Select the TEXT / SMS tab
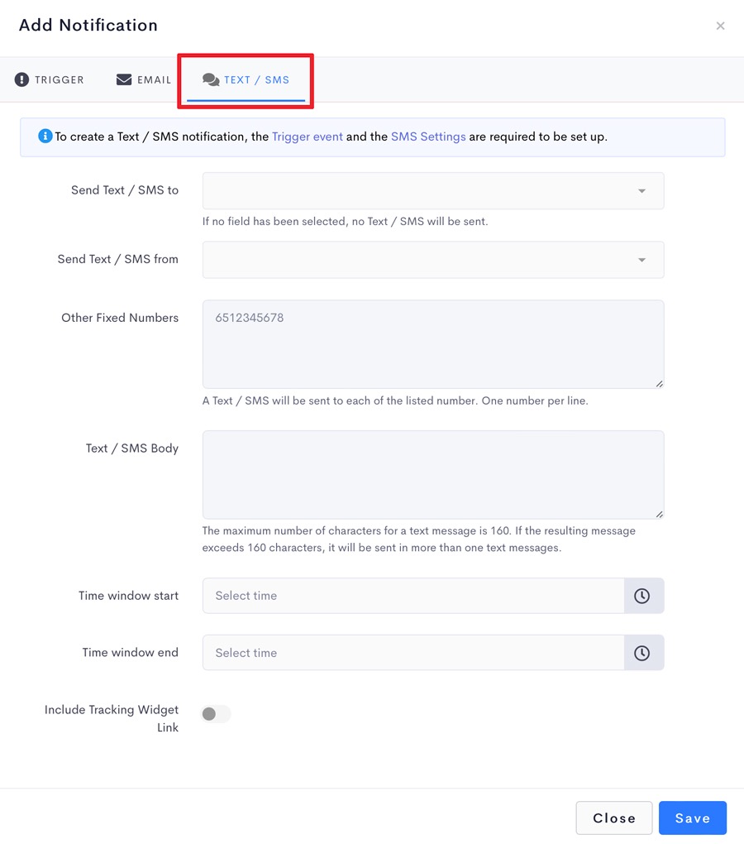This screenshot has width=744, height=844. 246,79
